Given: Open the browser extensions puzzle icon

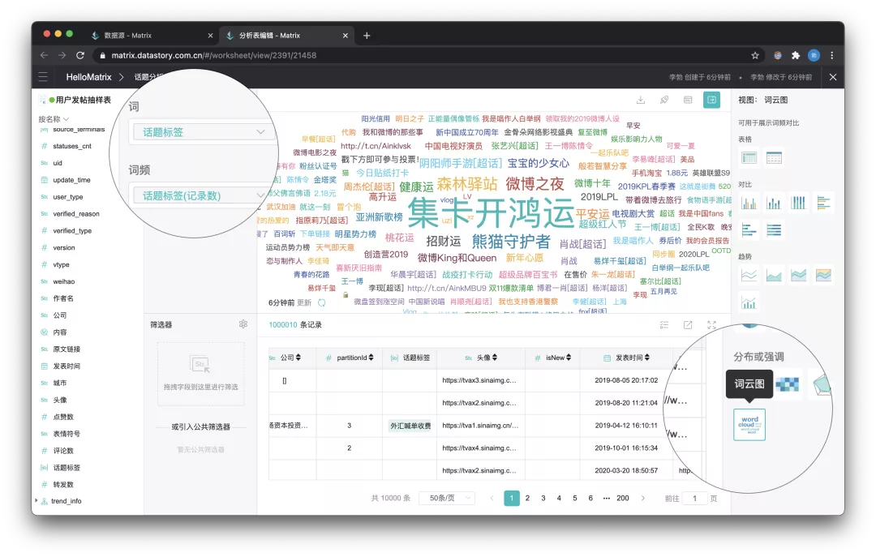Looking at the screenshot, I should click(x=796, y=55).
